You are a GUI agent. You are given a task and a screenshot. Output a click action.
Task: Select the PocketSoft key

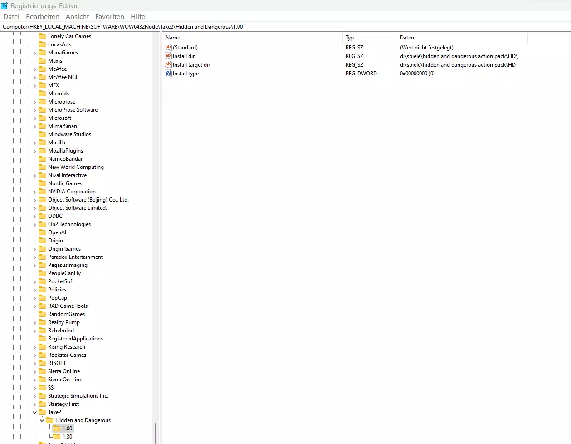[61, 281]
